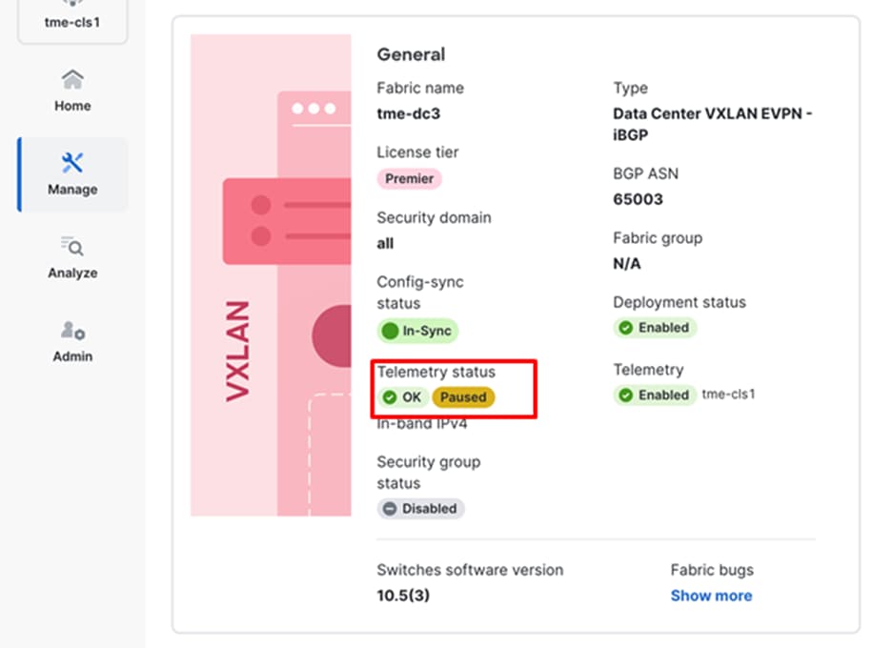Click the check icon on Telemetry Enabled badge
Screen dimensions: 892x648
[628, 395]
